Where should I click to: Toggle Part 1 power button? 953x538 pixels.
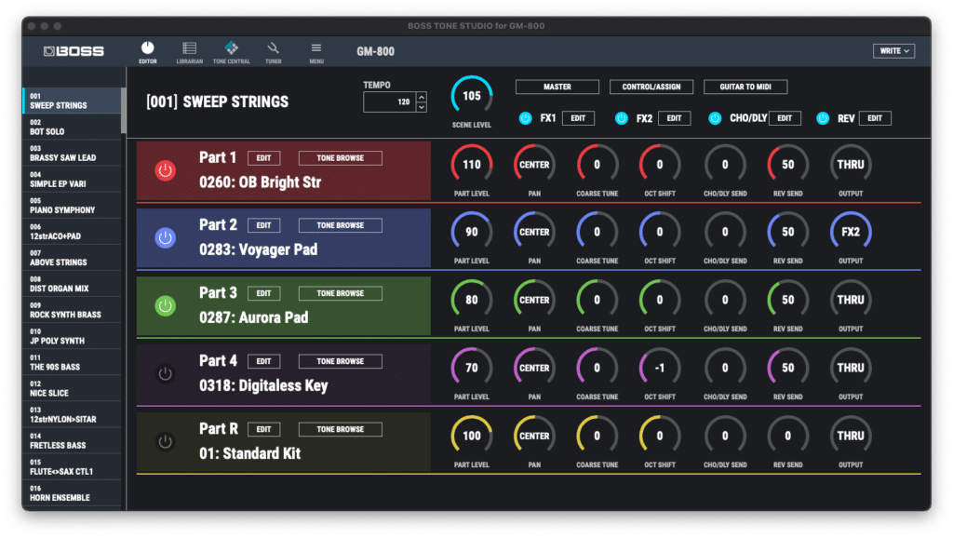(165, 170)
